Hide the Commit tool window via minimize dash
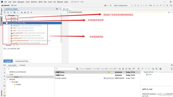 [x=60, y=9]
